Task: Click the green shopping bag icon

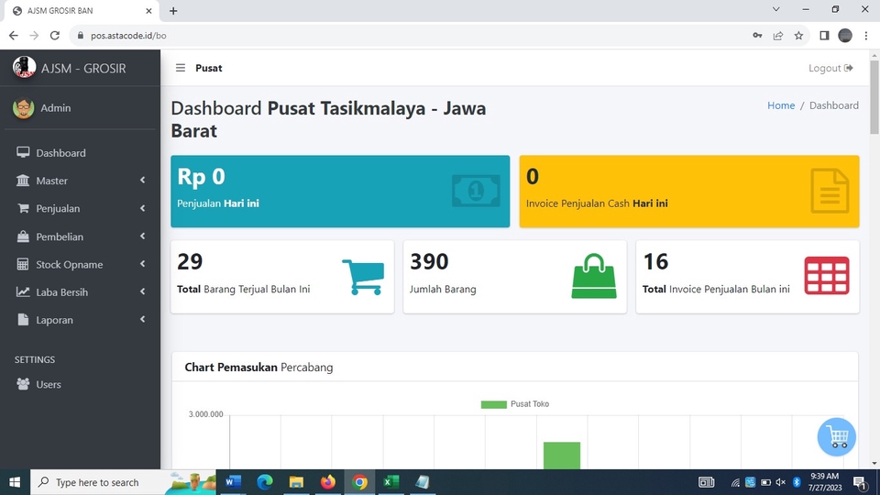Action: [x=594, y=276]
